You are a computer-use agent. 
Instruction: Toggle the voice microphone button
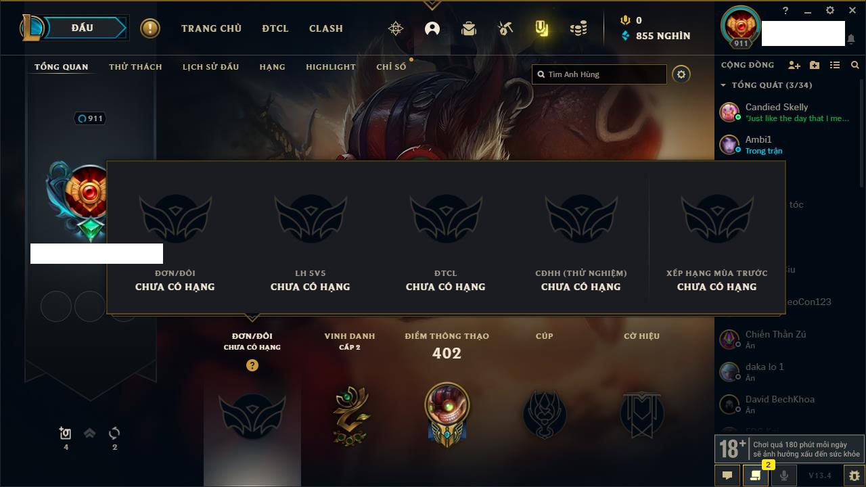(784, 476)
